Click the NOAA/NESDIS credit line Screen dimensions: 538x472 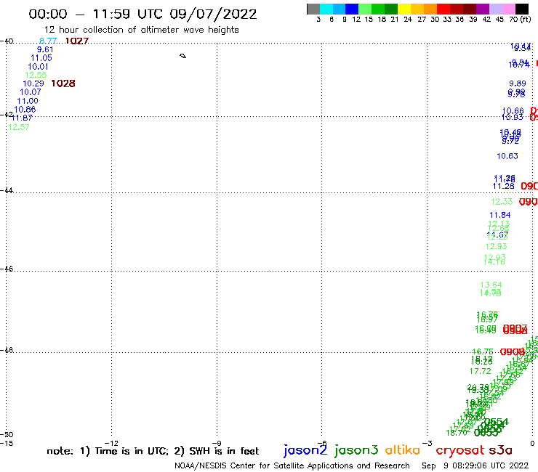[292, 466]
